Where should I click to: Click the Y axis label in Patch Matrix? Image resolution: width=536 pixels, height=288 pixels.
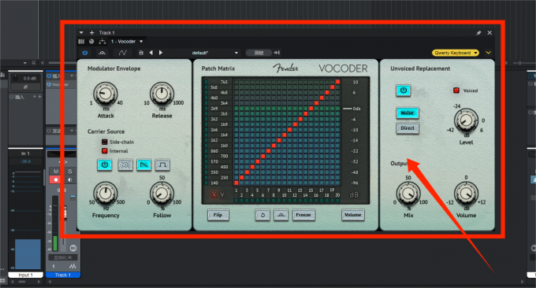pyautogui.click(x=222, y=195)
